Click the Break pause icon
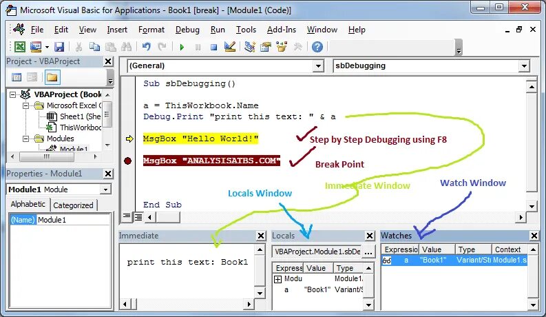The height and width of the screenshot is (317, 546). click(x=198, y=47)
